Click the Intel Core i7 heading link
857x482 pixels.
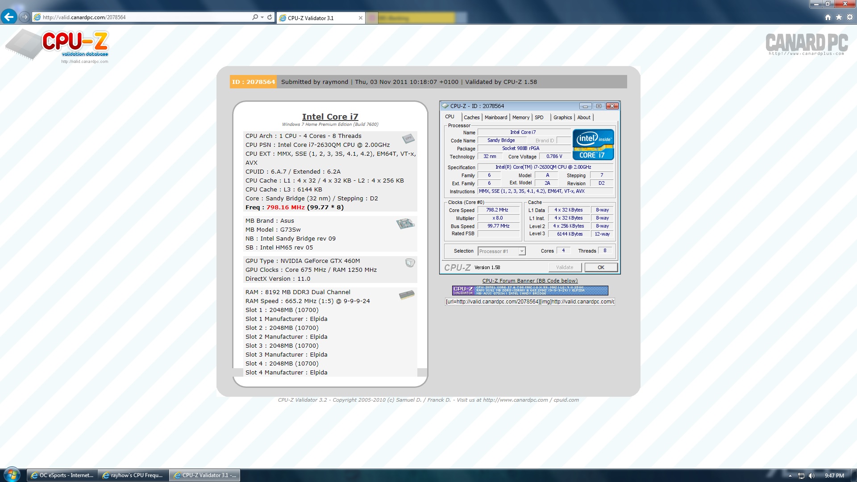point(330,116)
